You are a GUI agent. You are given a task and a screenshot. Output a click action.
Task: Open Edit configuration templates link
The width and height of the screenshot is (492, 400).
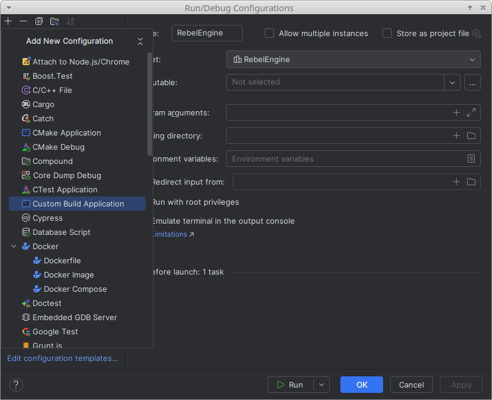point(63,359)
